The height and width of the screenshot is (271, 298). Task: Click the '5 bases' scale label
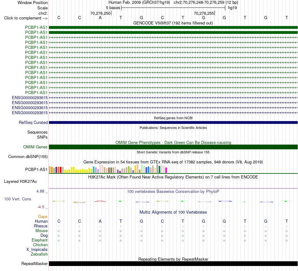coord(113,8)
